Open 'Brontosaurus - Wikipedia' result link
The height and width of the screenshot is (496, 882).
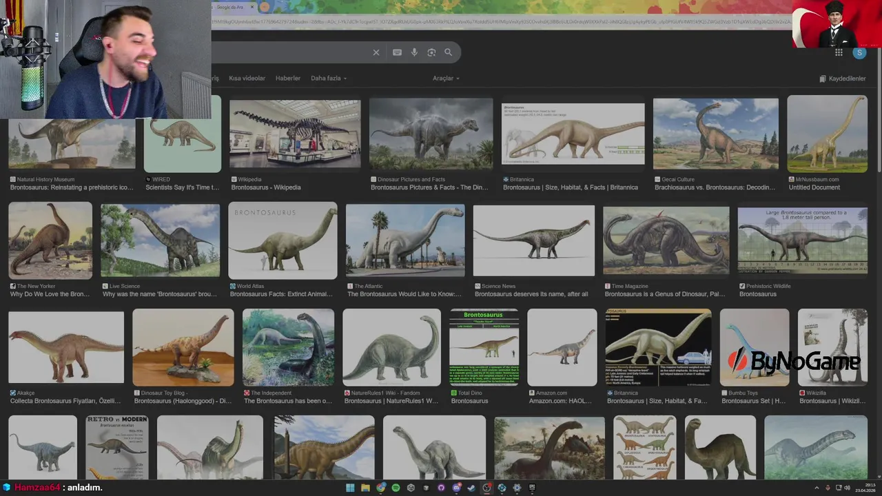coord(266,187)
